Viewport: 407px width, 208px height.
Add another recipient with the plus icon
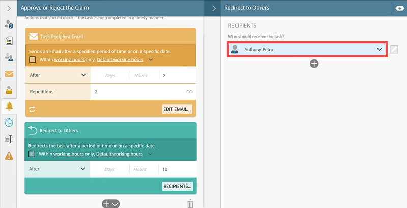pos(314,63)
